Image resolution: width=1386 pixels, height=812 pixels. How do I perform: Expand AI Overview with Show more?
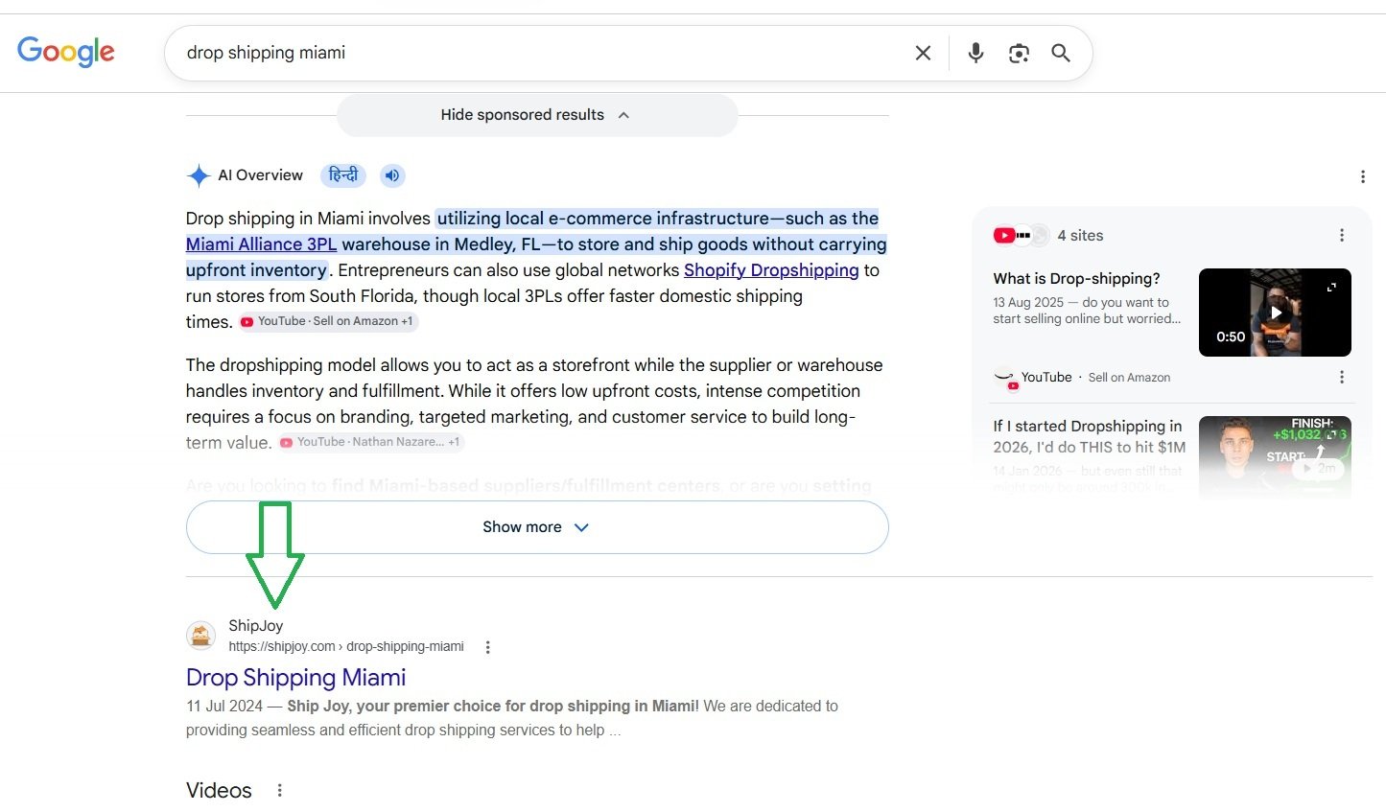pos(537,527)
